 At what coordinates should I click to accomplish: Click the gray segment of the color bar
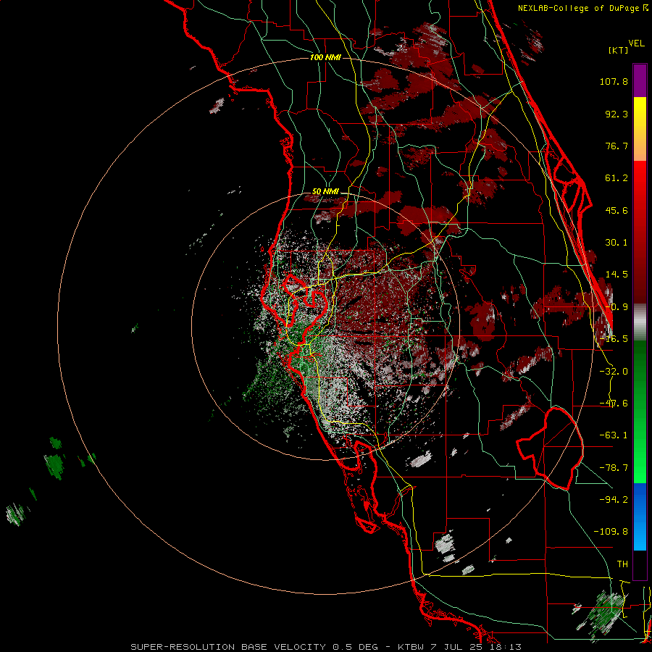(640, 322)
